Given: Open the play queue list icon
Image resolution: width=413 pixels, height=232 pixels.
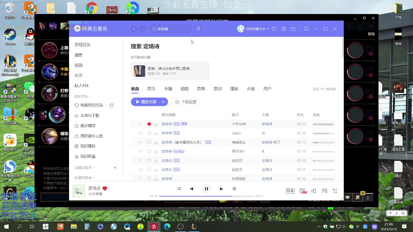Looking at the screenshot, I should click(335, 191).
